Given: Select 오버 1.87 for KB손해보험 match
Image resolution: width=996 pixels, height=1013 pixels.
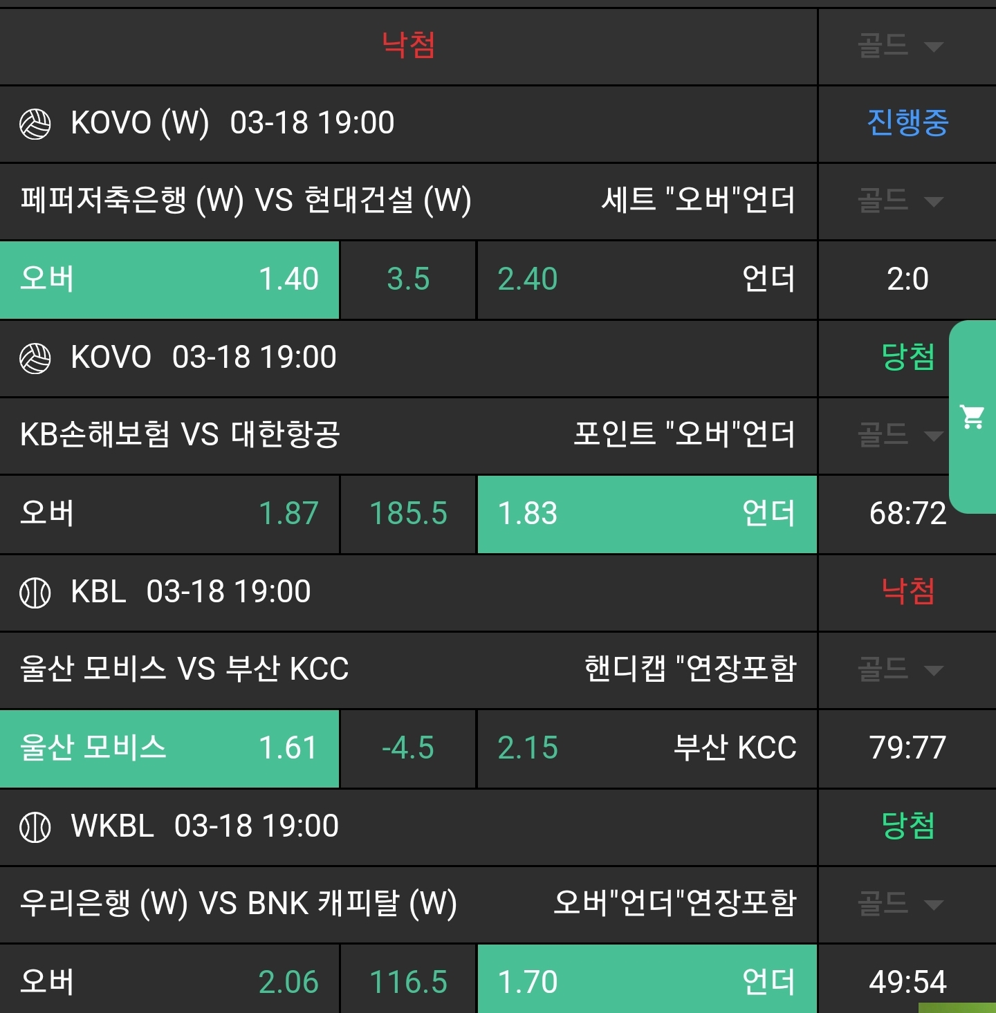Looking at the screenshot, I should click(169, 514).
